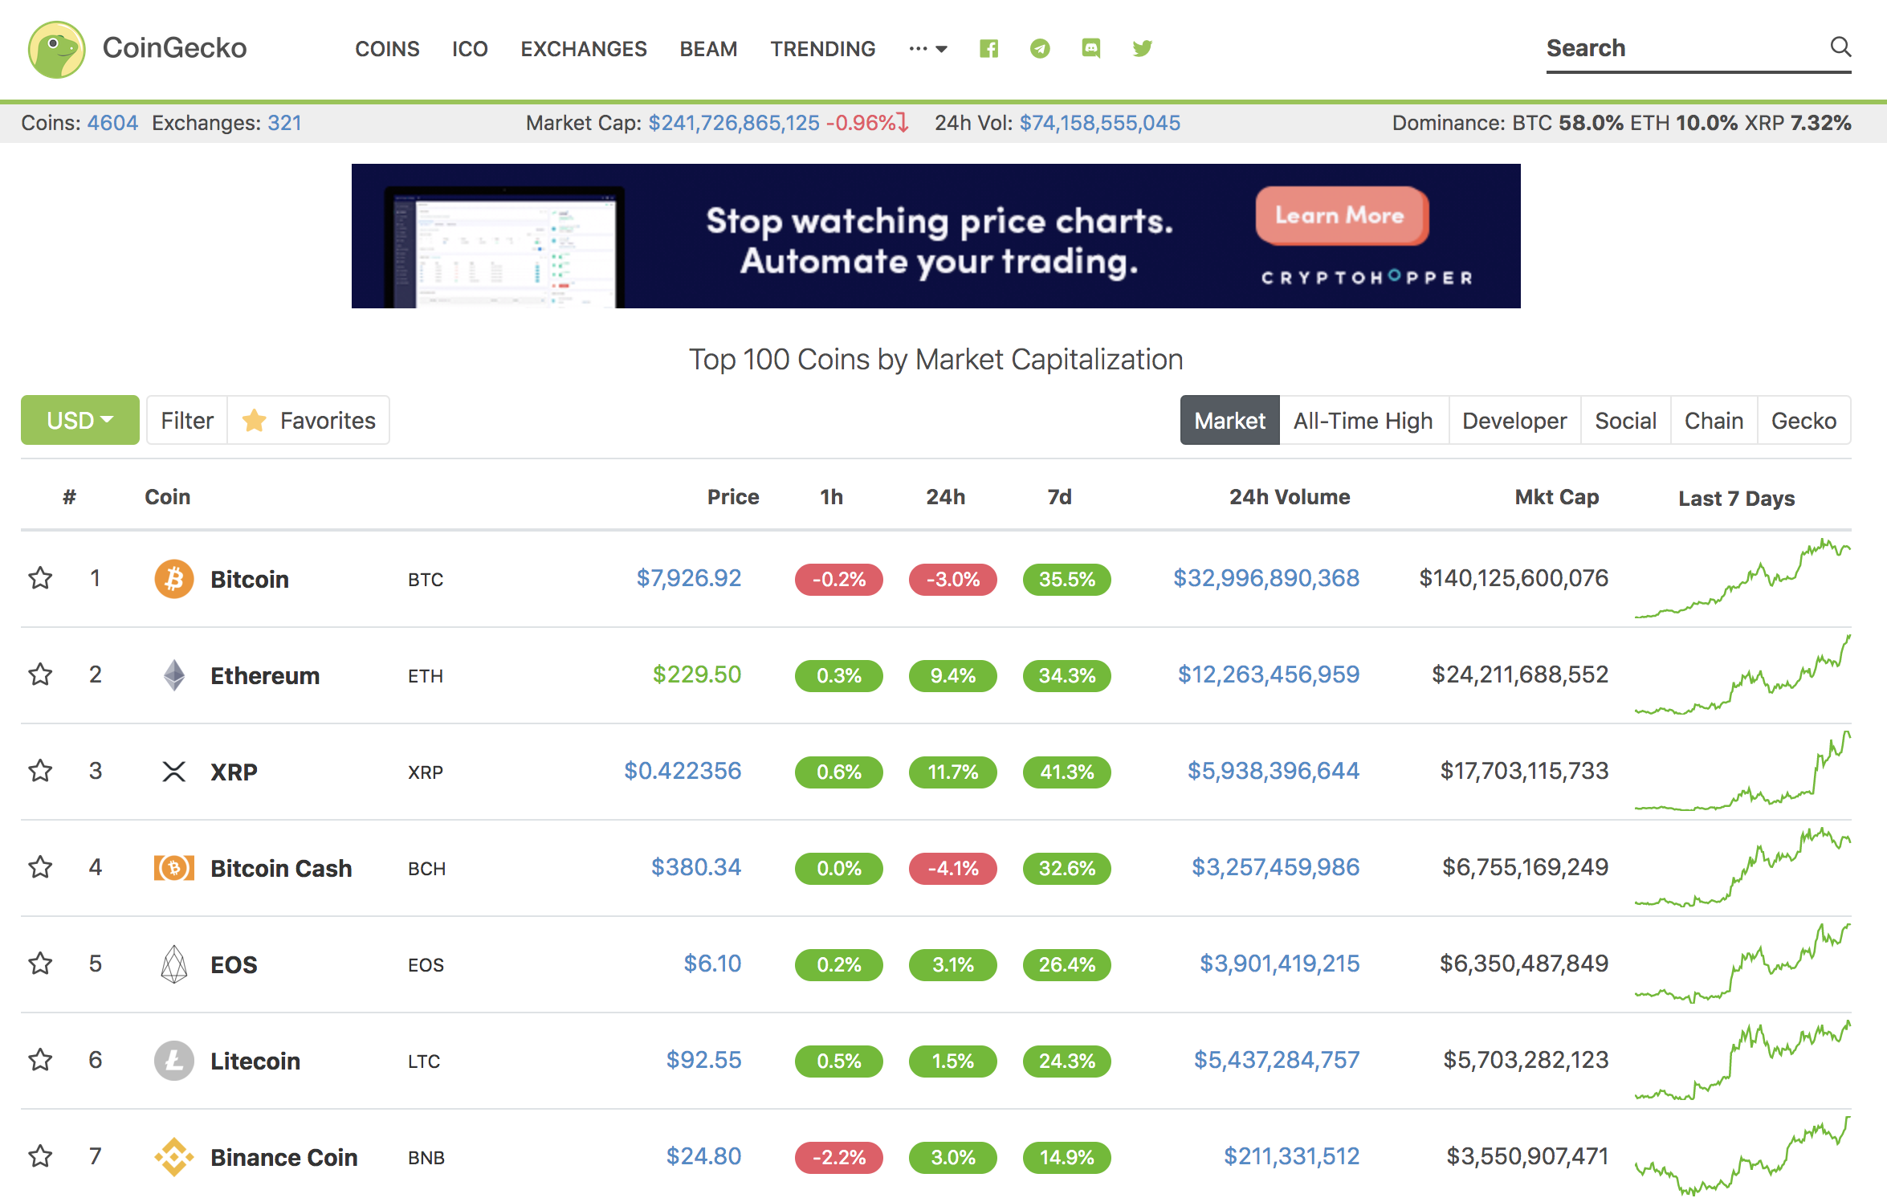Switch to the Social tab
1887x1198 pixels.
coord(1625,420)
